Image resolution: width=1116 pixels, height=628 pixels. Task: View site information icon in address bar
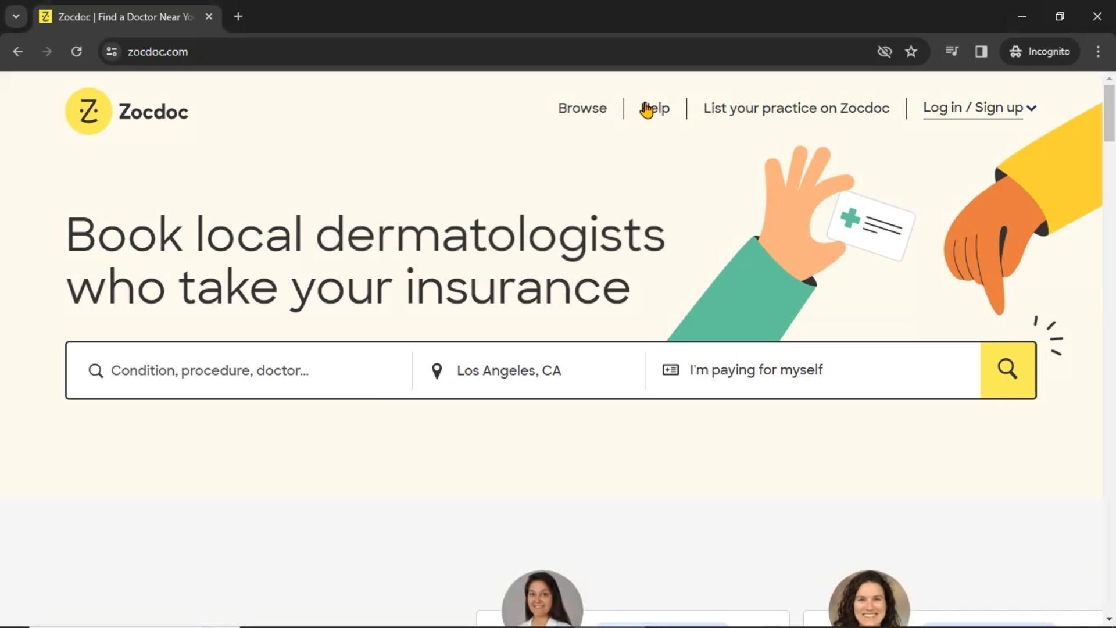pyautogui.click(x=112, y=52)
